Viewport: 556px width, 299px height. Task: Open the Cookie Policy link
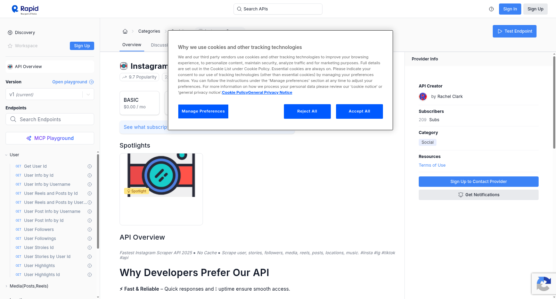pyautogui.click(x=235, y=92)
